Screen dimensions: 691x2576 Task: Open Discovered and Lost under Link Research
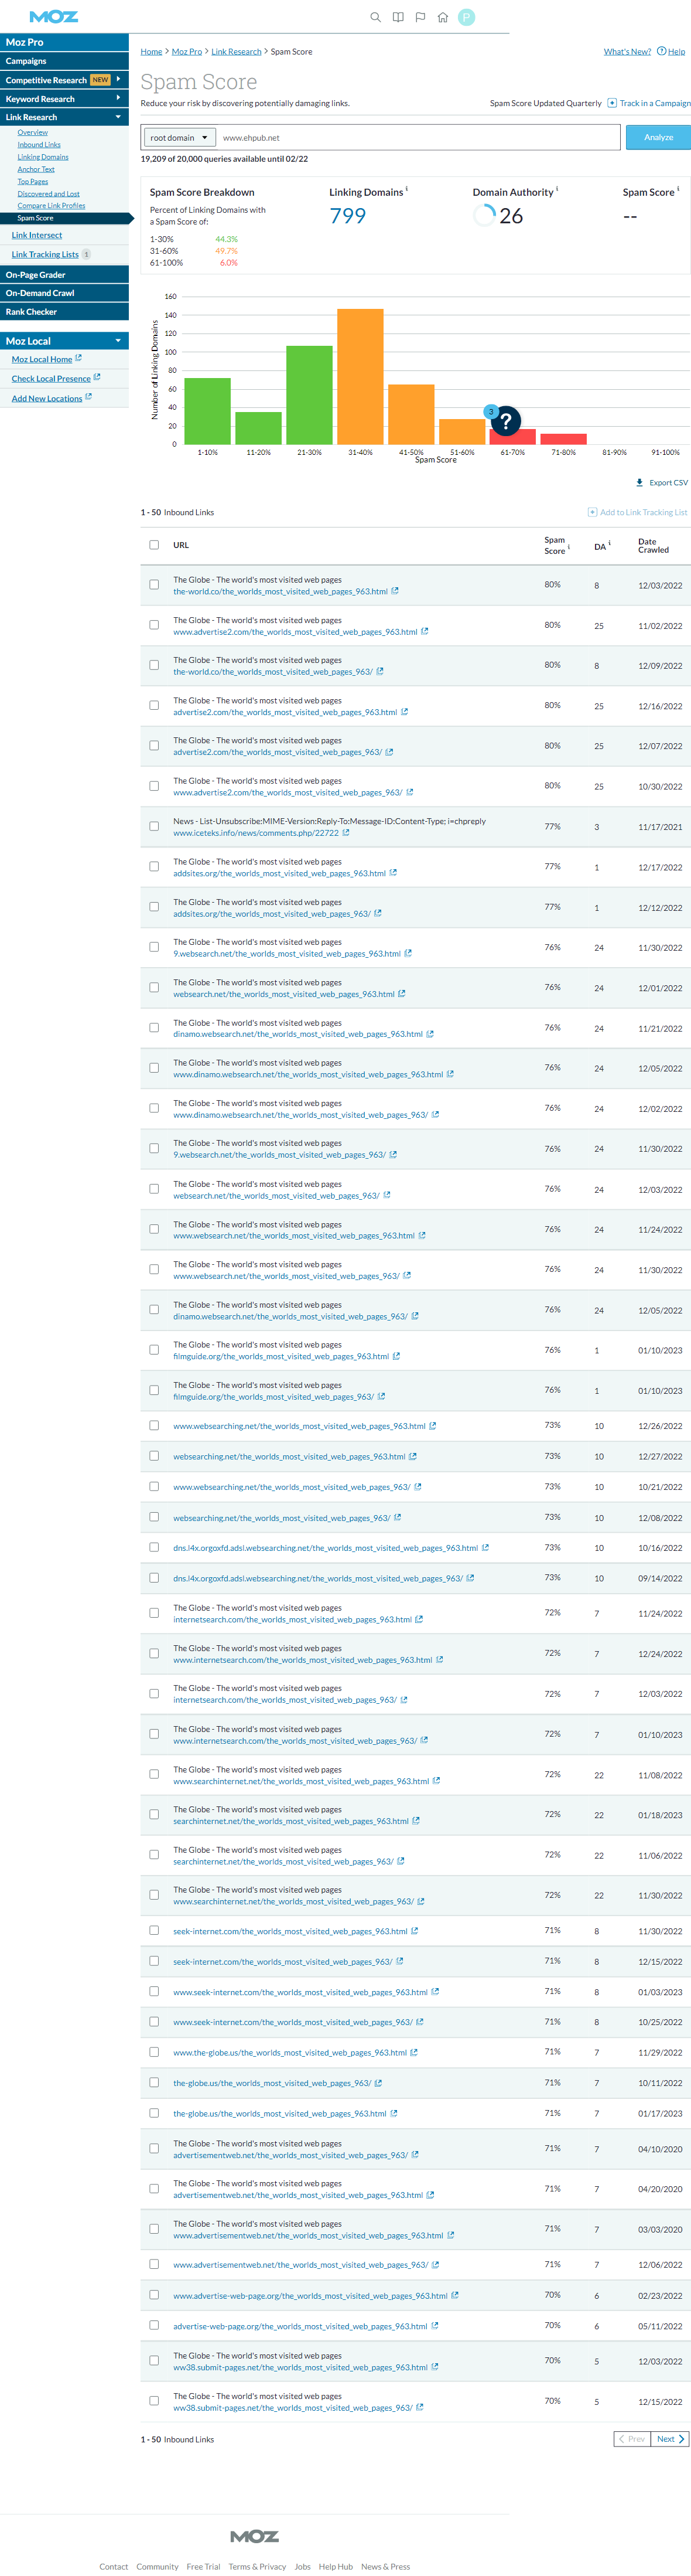tap(48, 193)
